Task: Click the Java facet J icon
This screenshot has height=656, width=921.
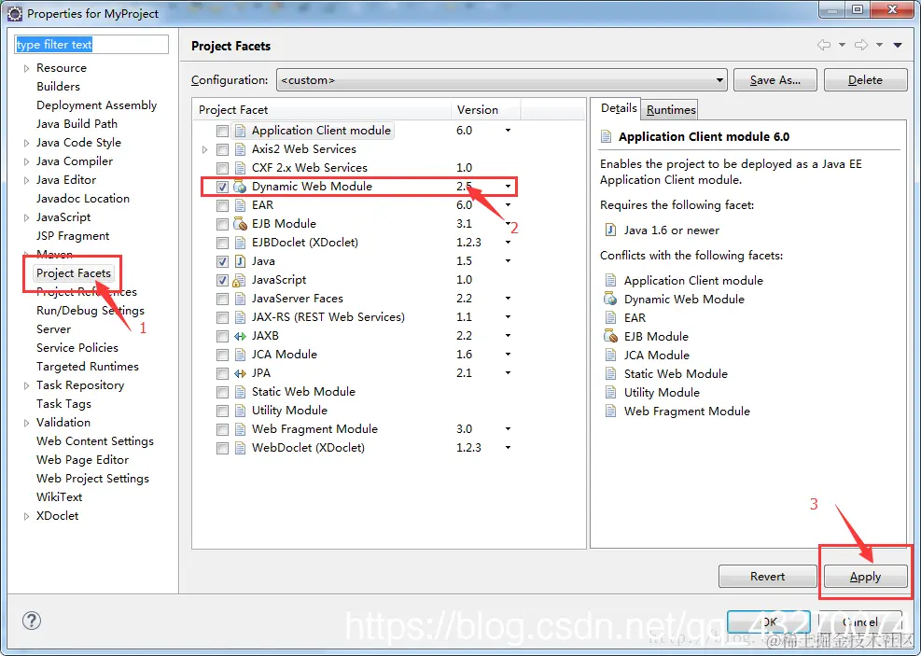Action: click(240, 261)
